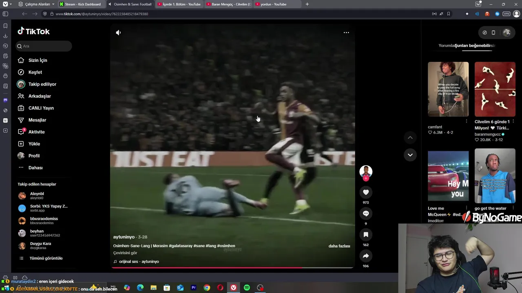Switch to Yorumlar tab
This screenshot has width=522, height=293.
(x=446, y=46)
